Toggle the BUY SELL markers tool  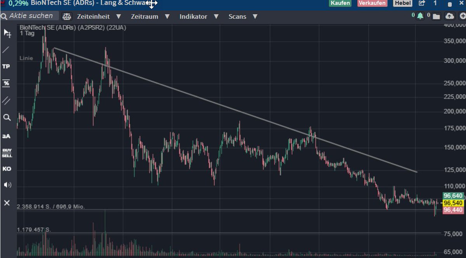tap(7, 153)
